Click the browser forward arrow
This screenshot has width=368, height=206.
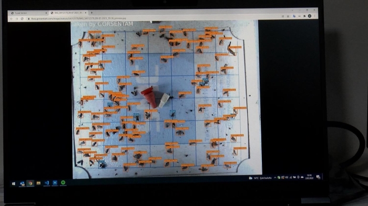(17, 18)
